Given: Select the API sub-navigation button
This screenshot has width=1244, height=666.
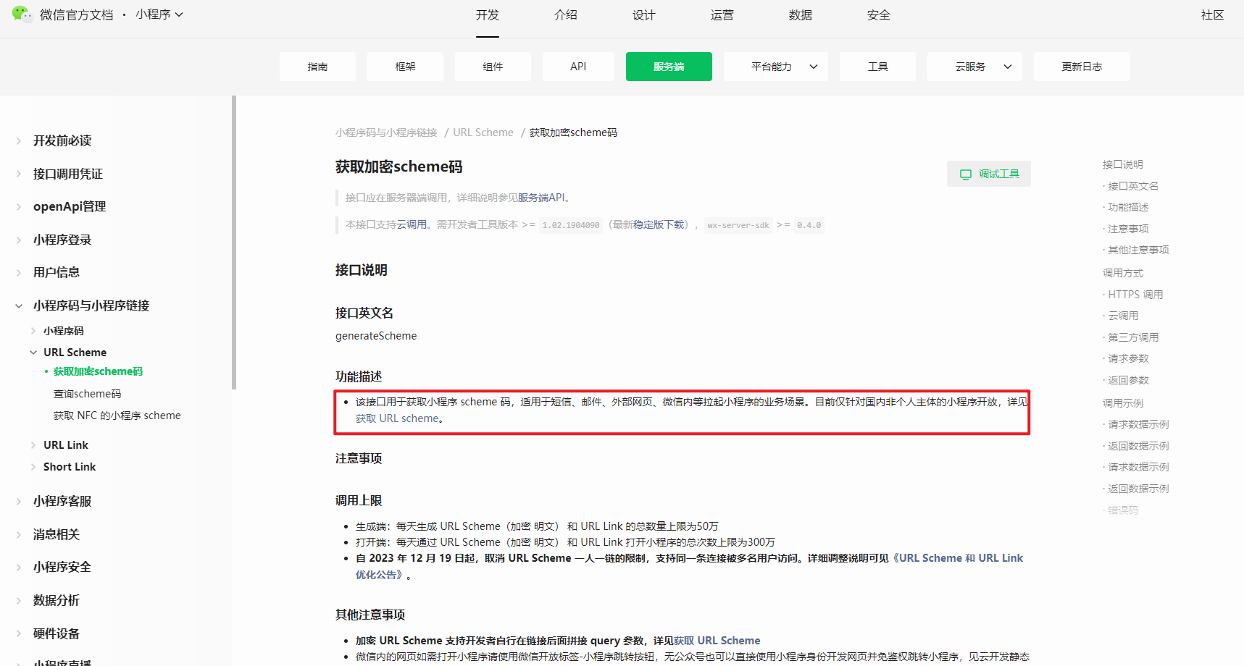Looking at the screenshot, I should click(578, 67).
